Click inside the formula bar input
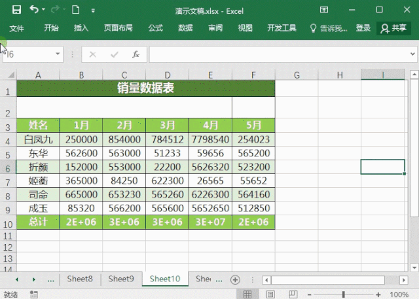Image resolution: width=419 pixels, height=299 pixels. pyautogui.click(x=280, y=54)
